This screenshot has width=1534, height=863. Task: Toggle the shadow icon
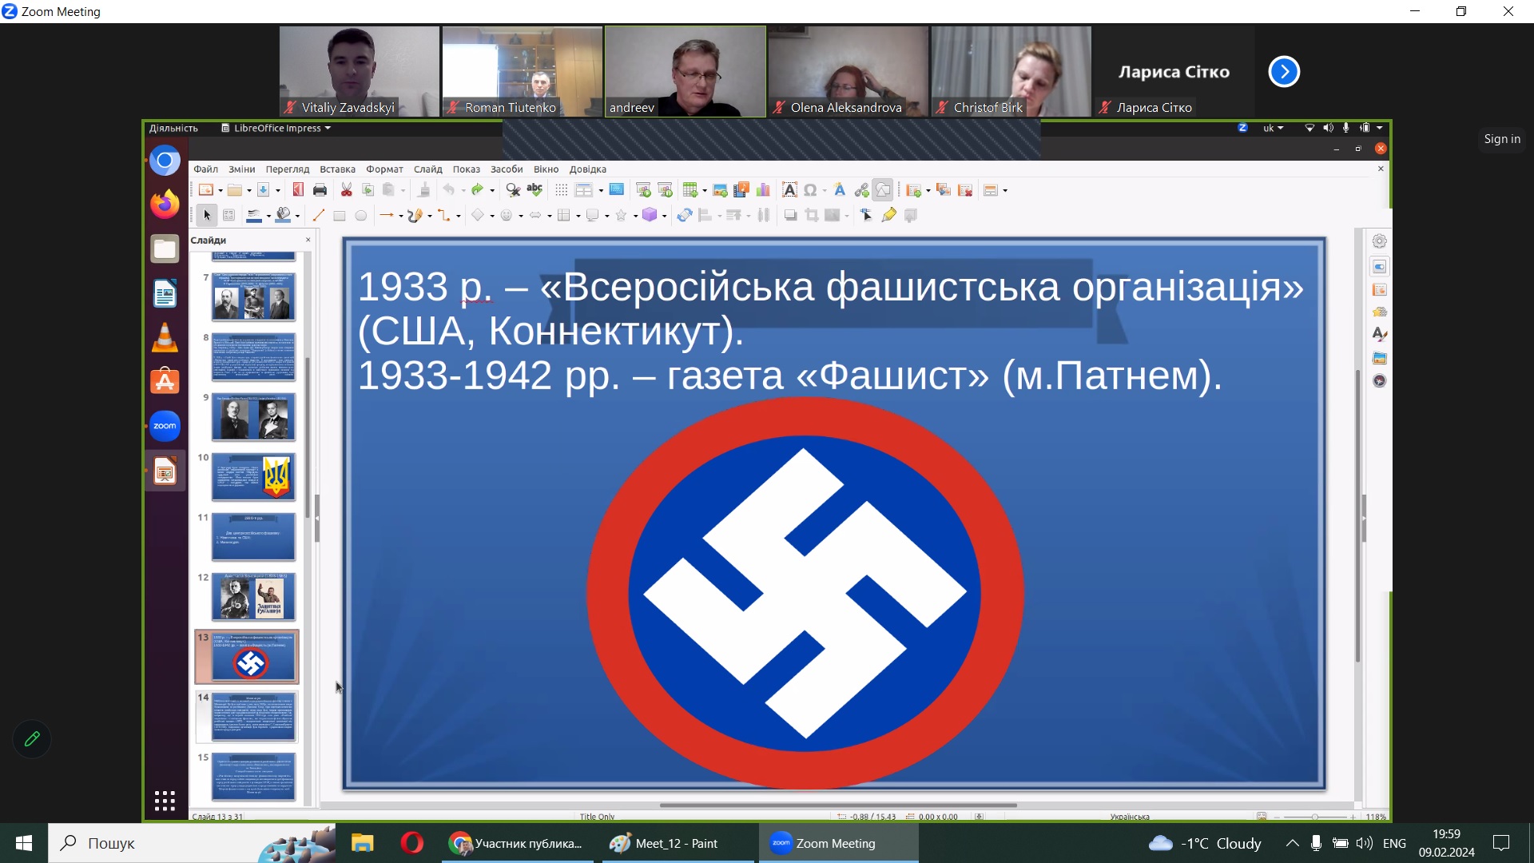tap(790, 216)
